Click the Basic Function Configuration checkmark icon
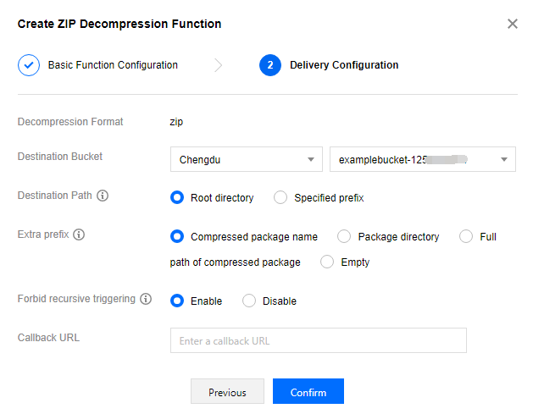Screen dimensions: 533x414 click(x=29, y=65)
